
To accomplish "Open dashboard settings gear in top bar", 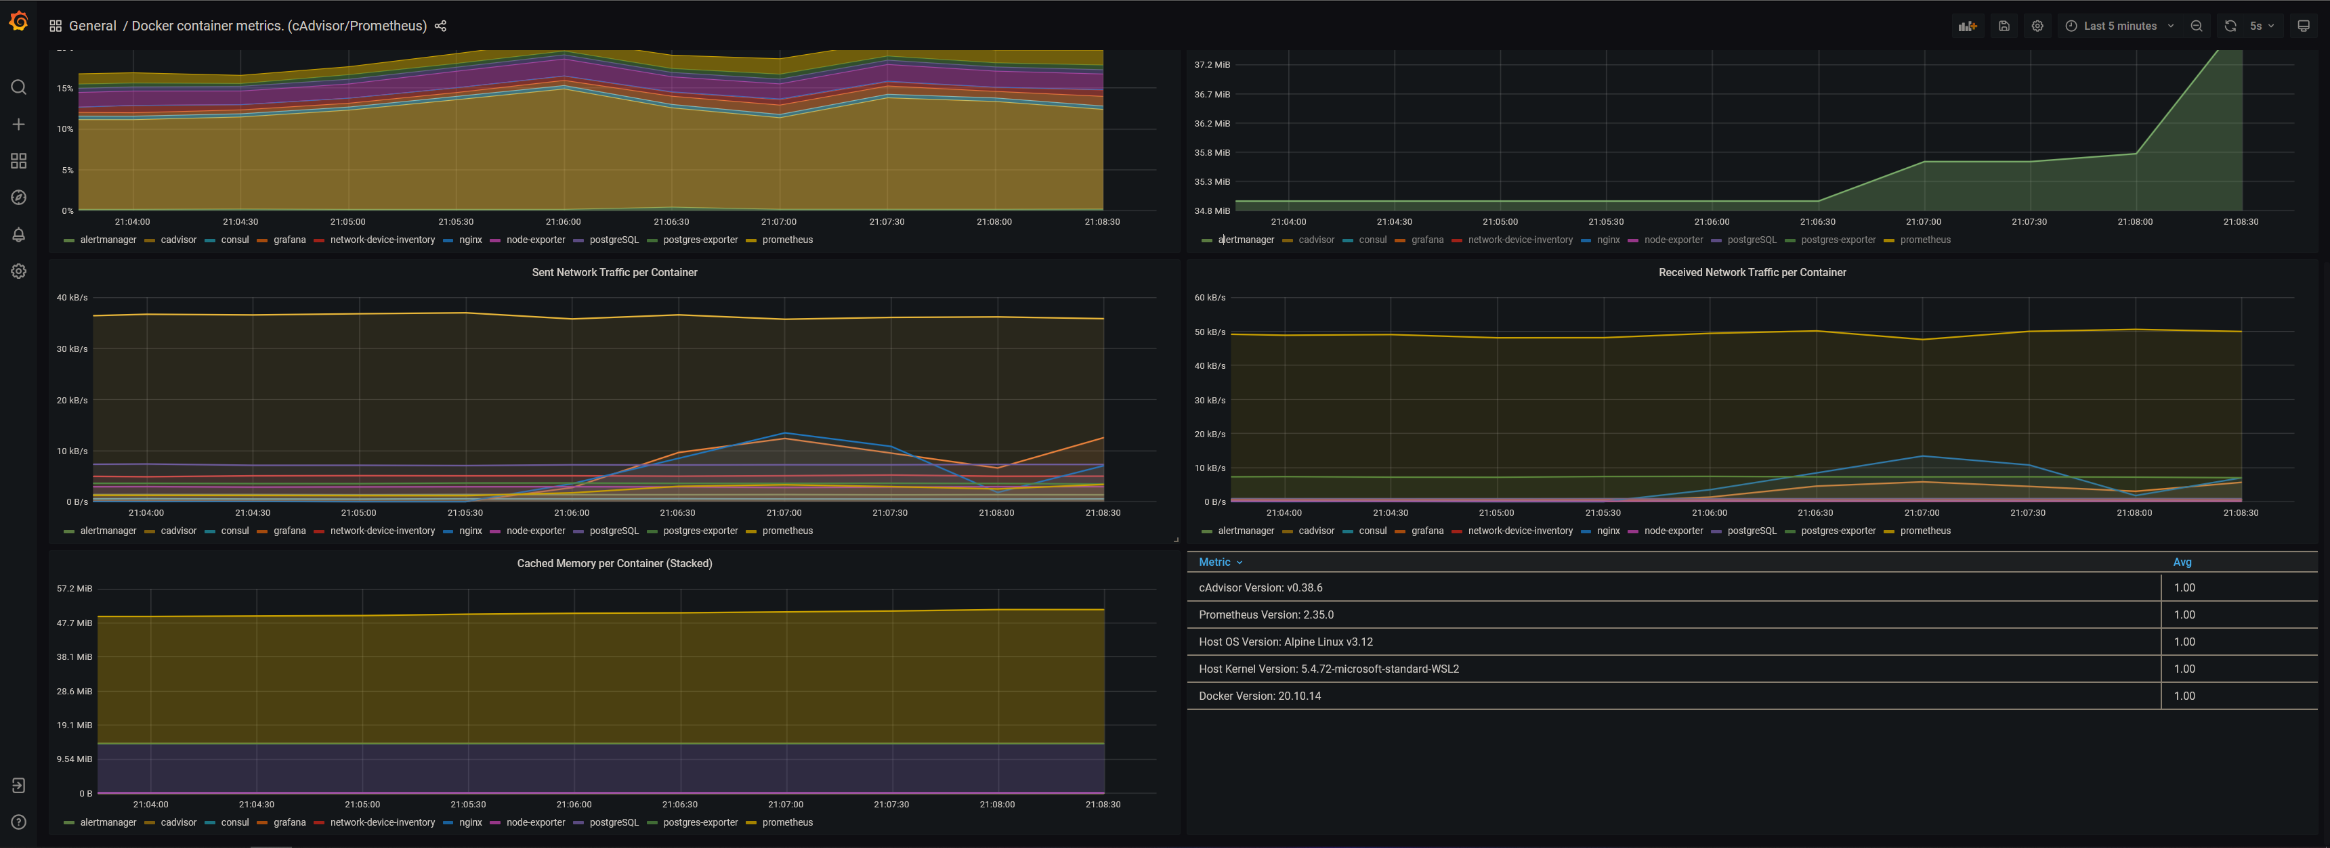I will (2037, 26).
